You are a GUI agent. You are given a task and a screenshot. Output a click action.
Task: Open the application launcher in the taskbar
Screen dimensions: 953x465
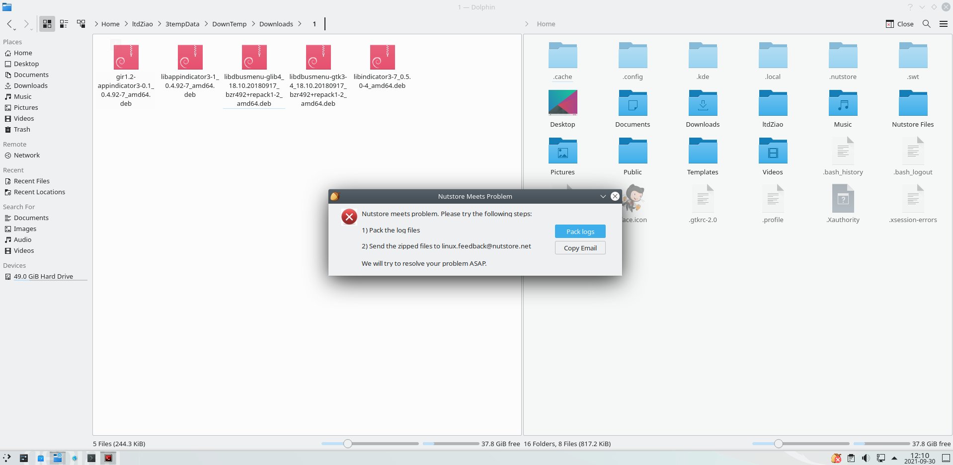coord(7,458)
